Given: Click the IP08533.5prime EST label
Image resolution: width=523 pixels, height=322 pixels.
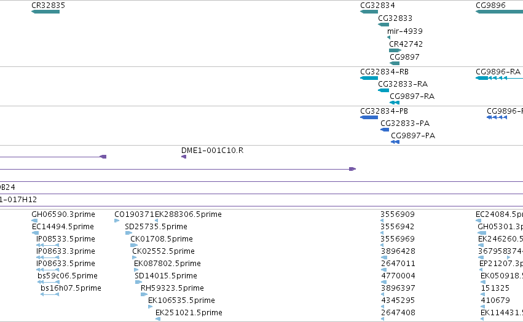Looking at the screenshot, I should [x=65, y=239].
